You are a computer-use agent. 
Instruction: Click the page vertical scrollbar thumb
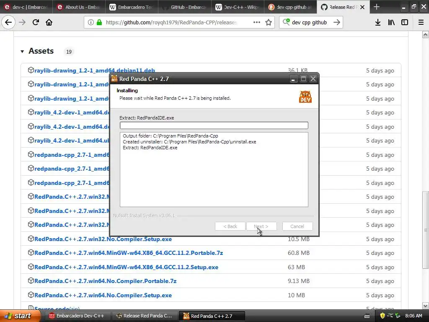click(x=425, y=230)
